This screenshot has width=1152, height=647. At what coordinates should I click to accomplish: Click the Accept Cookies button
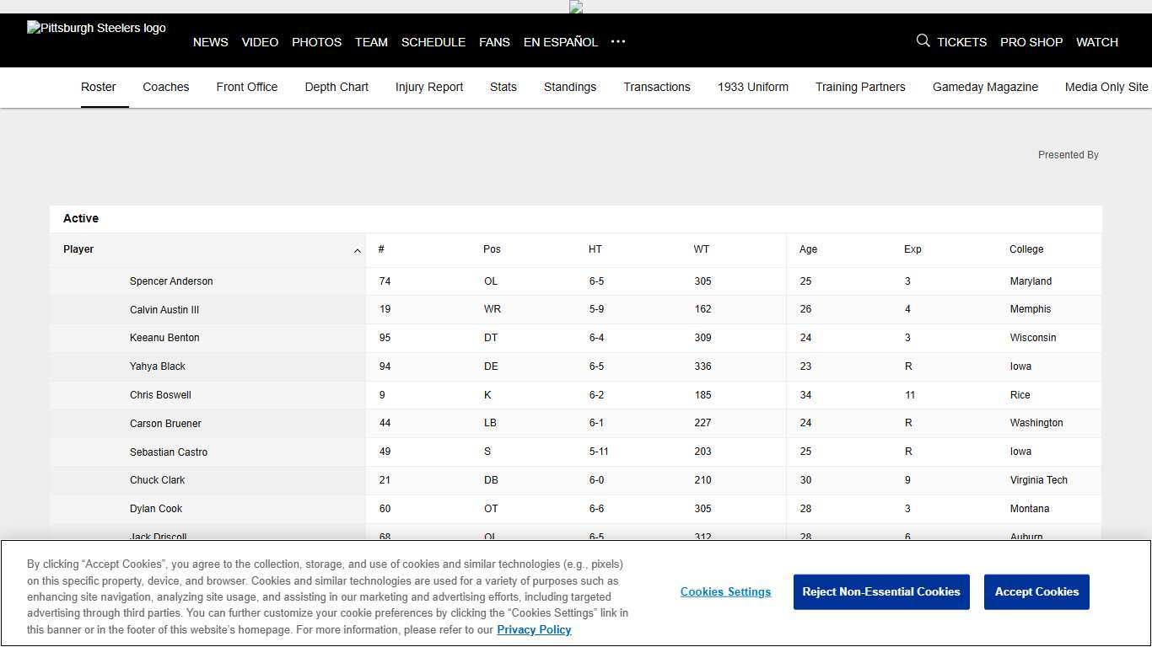(1036, 591)
